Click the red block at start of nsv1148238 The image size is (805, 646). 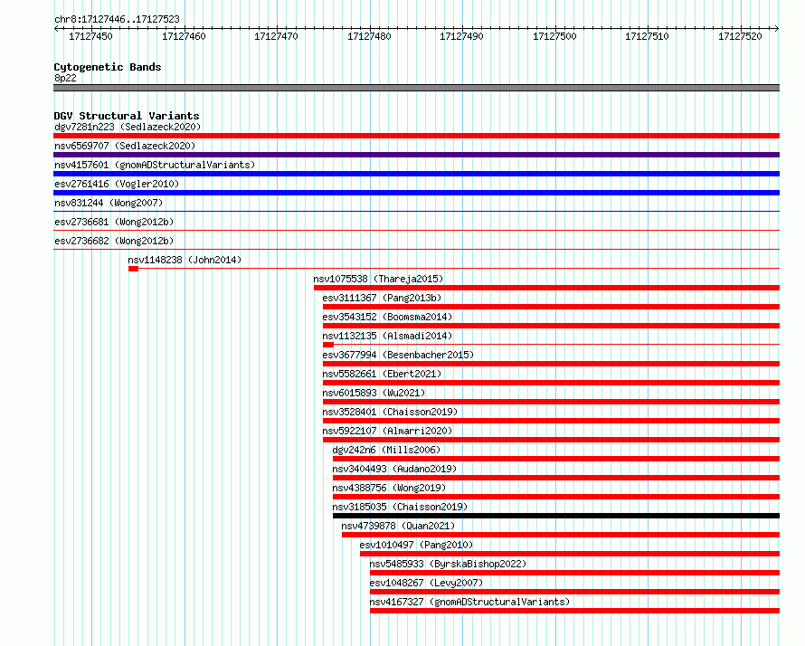tap(134, 269)
